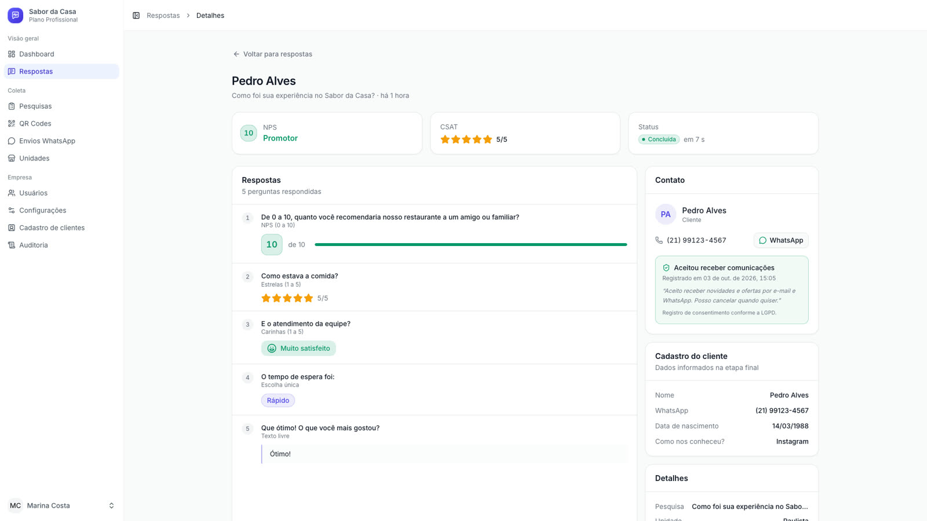Click the Promotor label

tap(280, 138)
